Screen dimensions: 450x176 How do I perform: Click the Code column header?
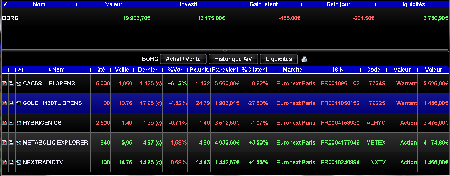(374, 70)
